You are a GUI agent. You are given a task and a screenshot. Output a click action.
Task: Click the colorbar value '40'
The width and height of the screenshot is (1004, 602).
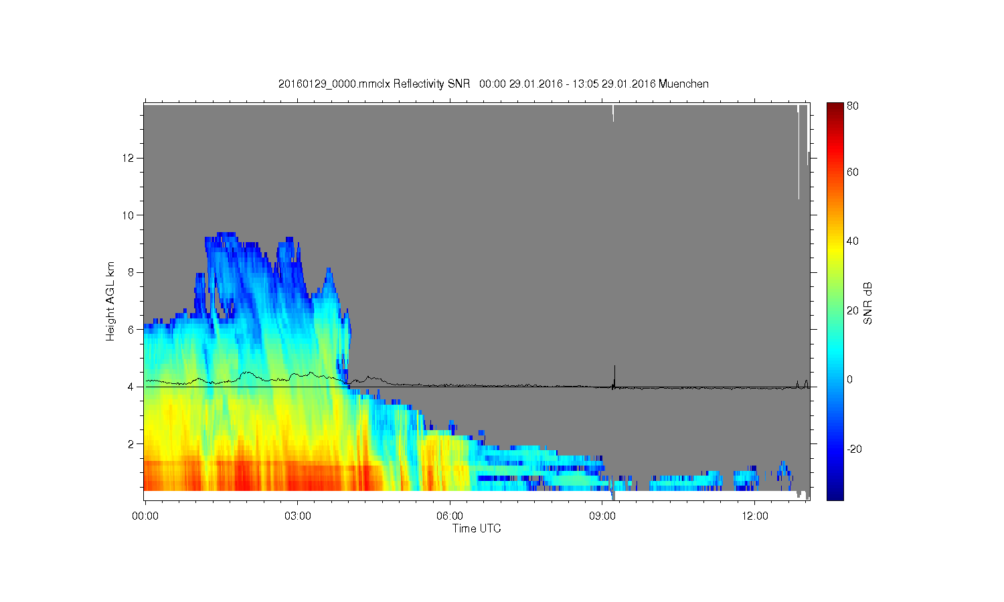(x=852, y=241)
